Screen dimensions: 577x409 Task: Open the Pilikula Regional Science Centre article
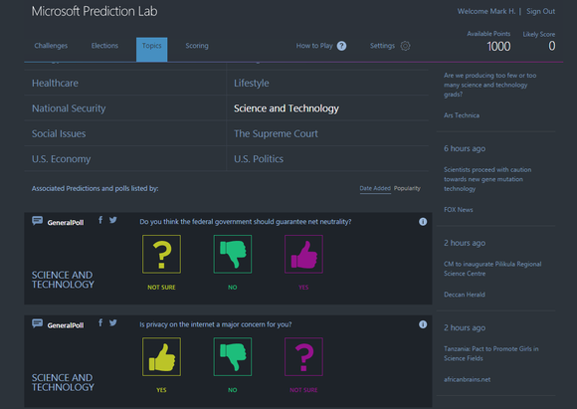(x=492, y=269)
